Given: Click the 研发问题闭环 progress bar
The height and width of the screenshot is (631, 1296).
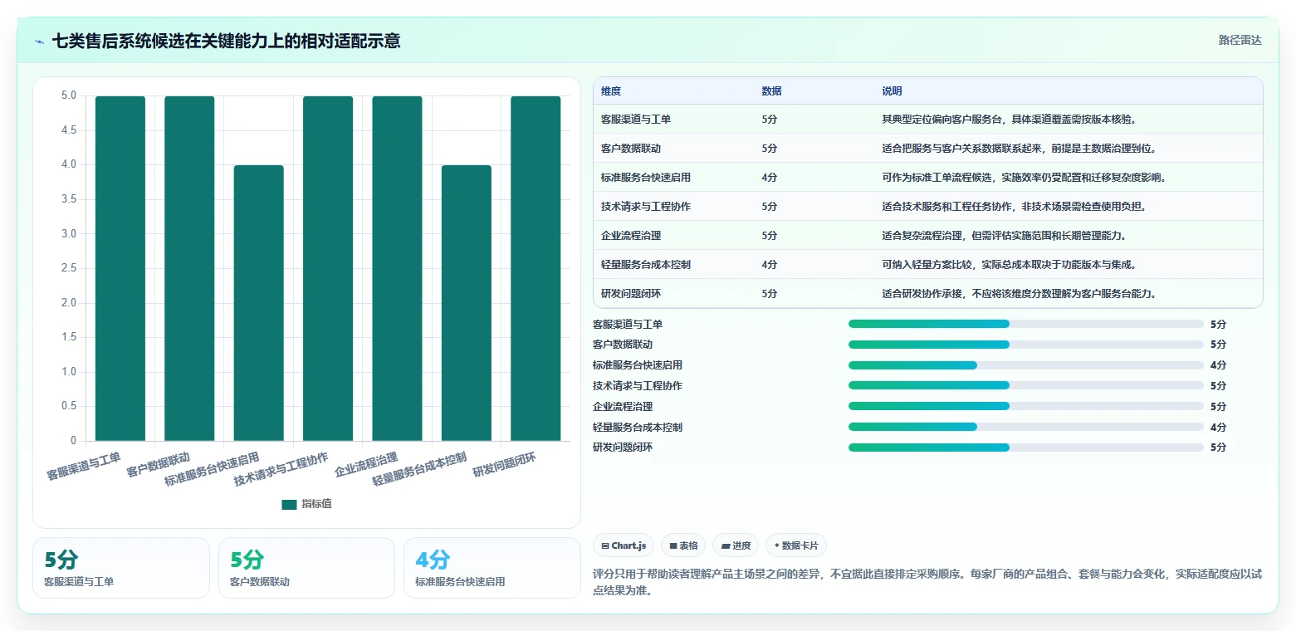Looking at the screenshot, I should (1026, 448).
